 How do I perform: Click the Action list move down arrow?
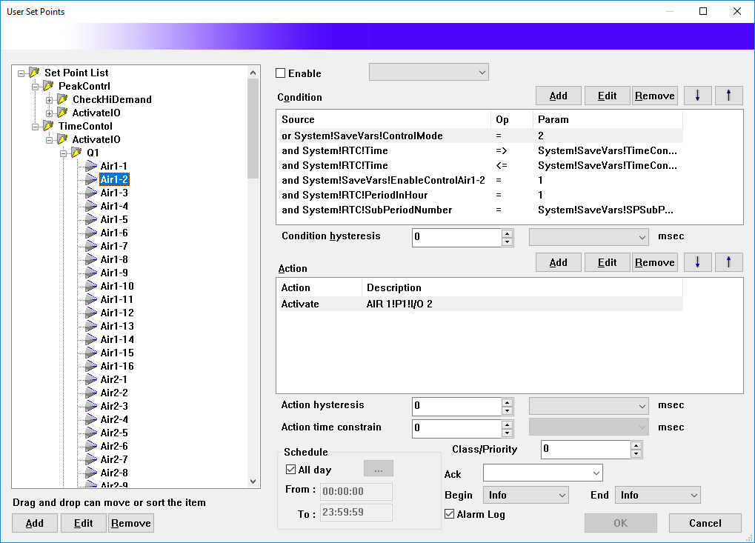pos(697,262)
